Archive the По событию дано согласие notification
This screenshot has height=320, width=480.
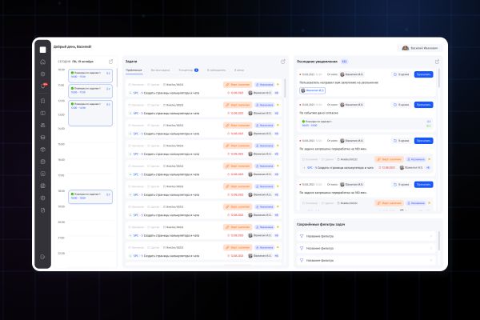(401, 105)
